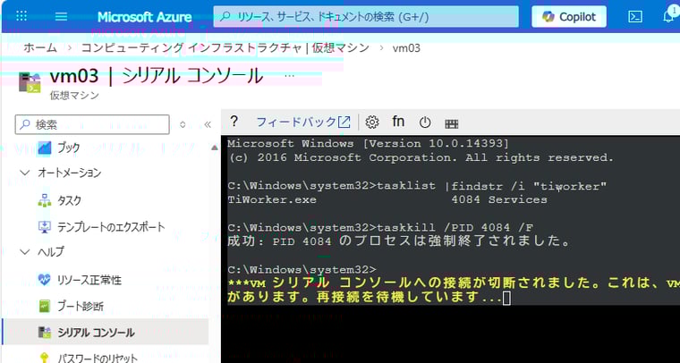Click the vm03 virtual machine icon beside the title

click(30, 82)
